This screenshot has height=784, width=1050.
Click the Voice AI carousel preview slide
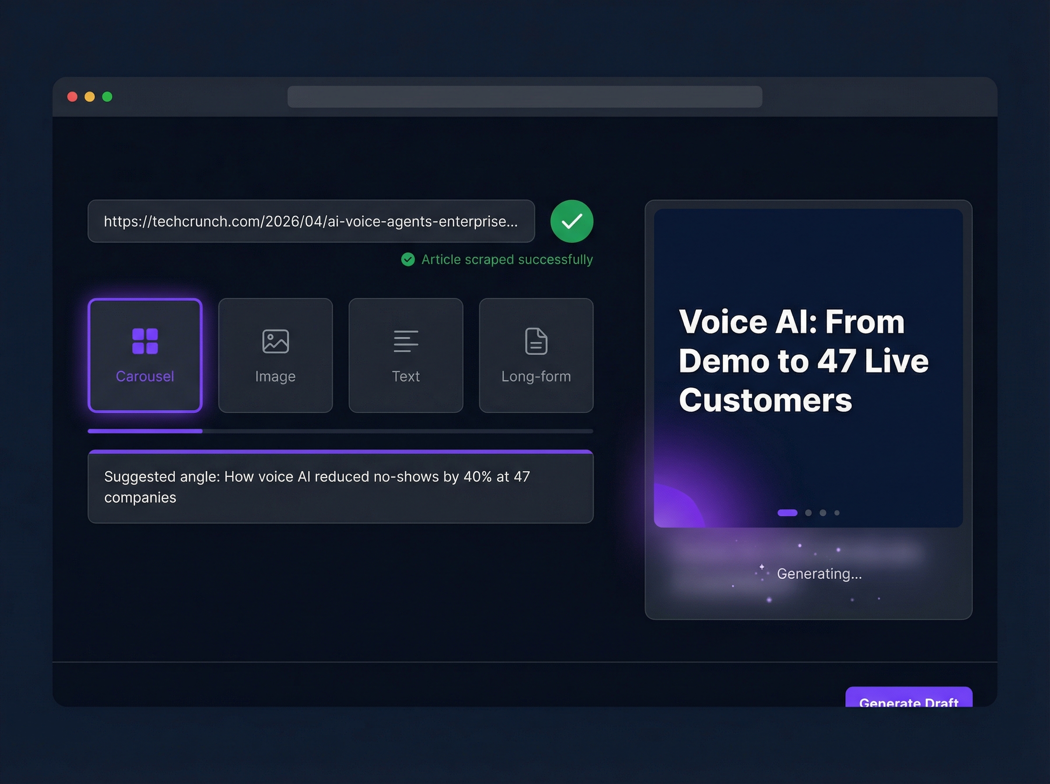(808, 360)
